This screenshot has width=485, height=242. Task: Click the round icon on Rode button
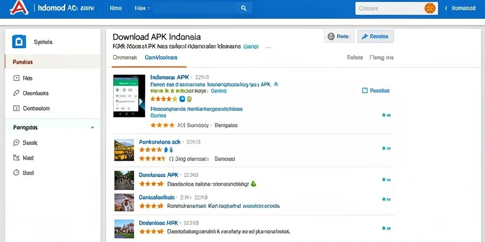click(x=331, y=36)
